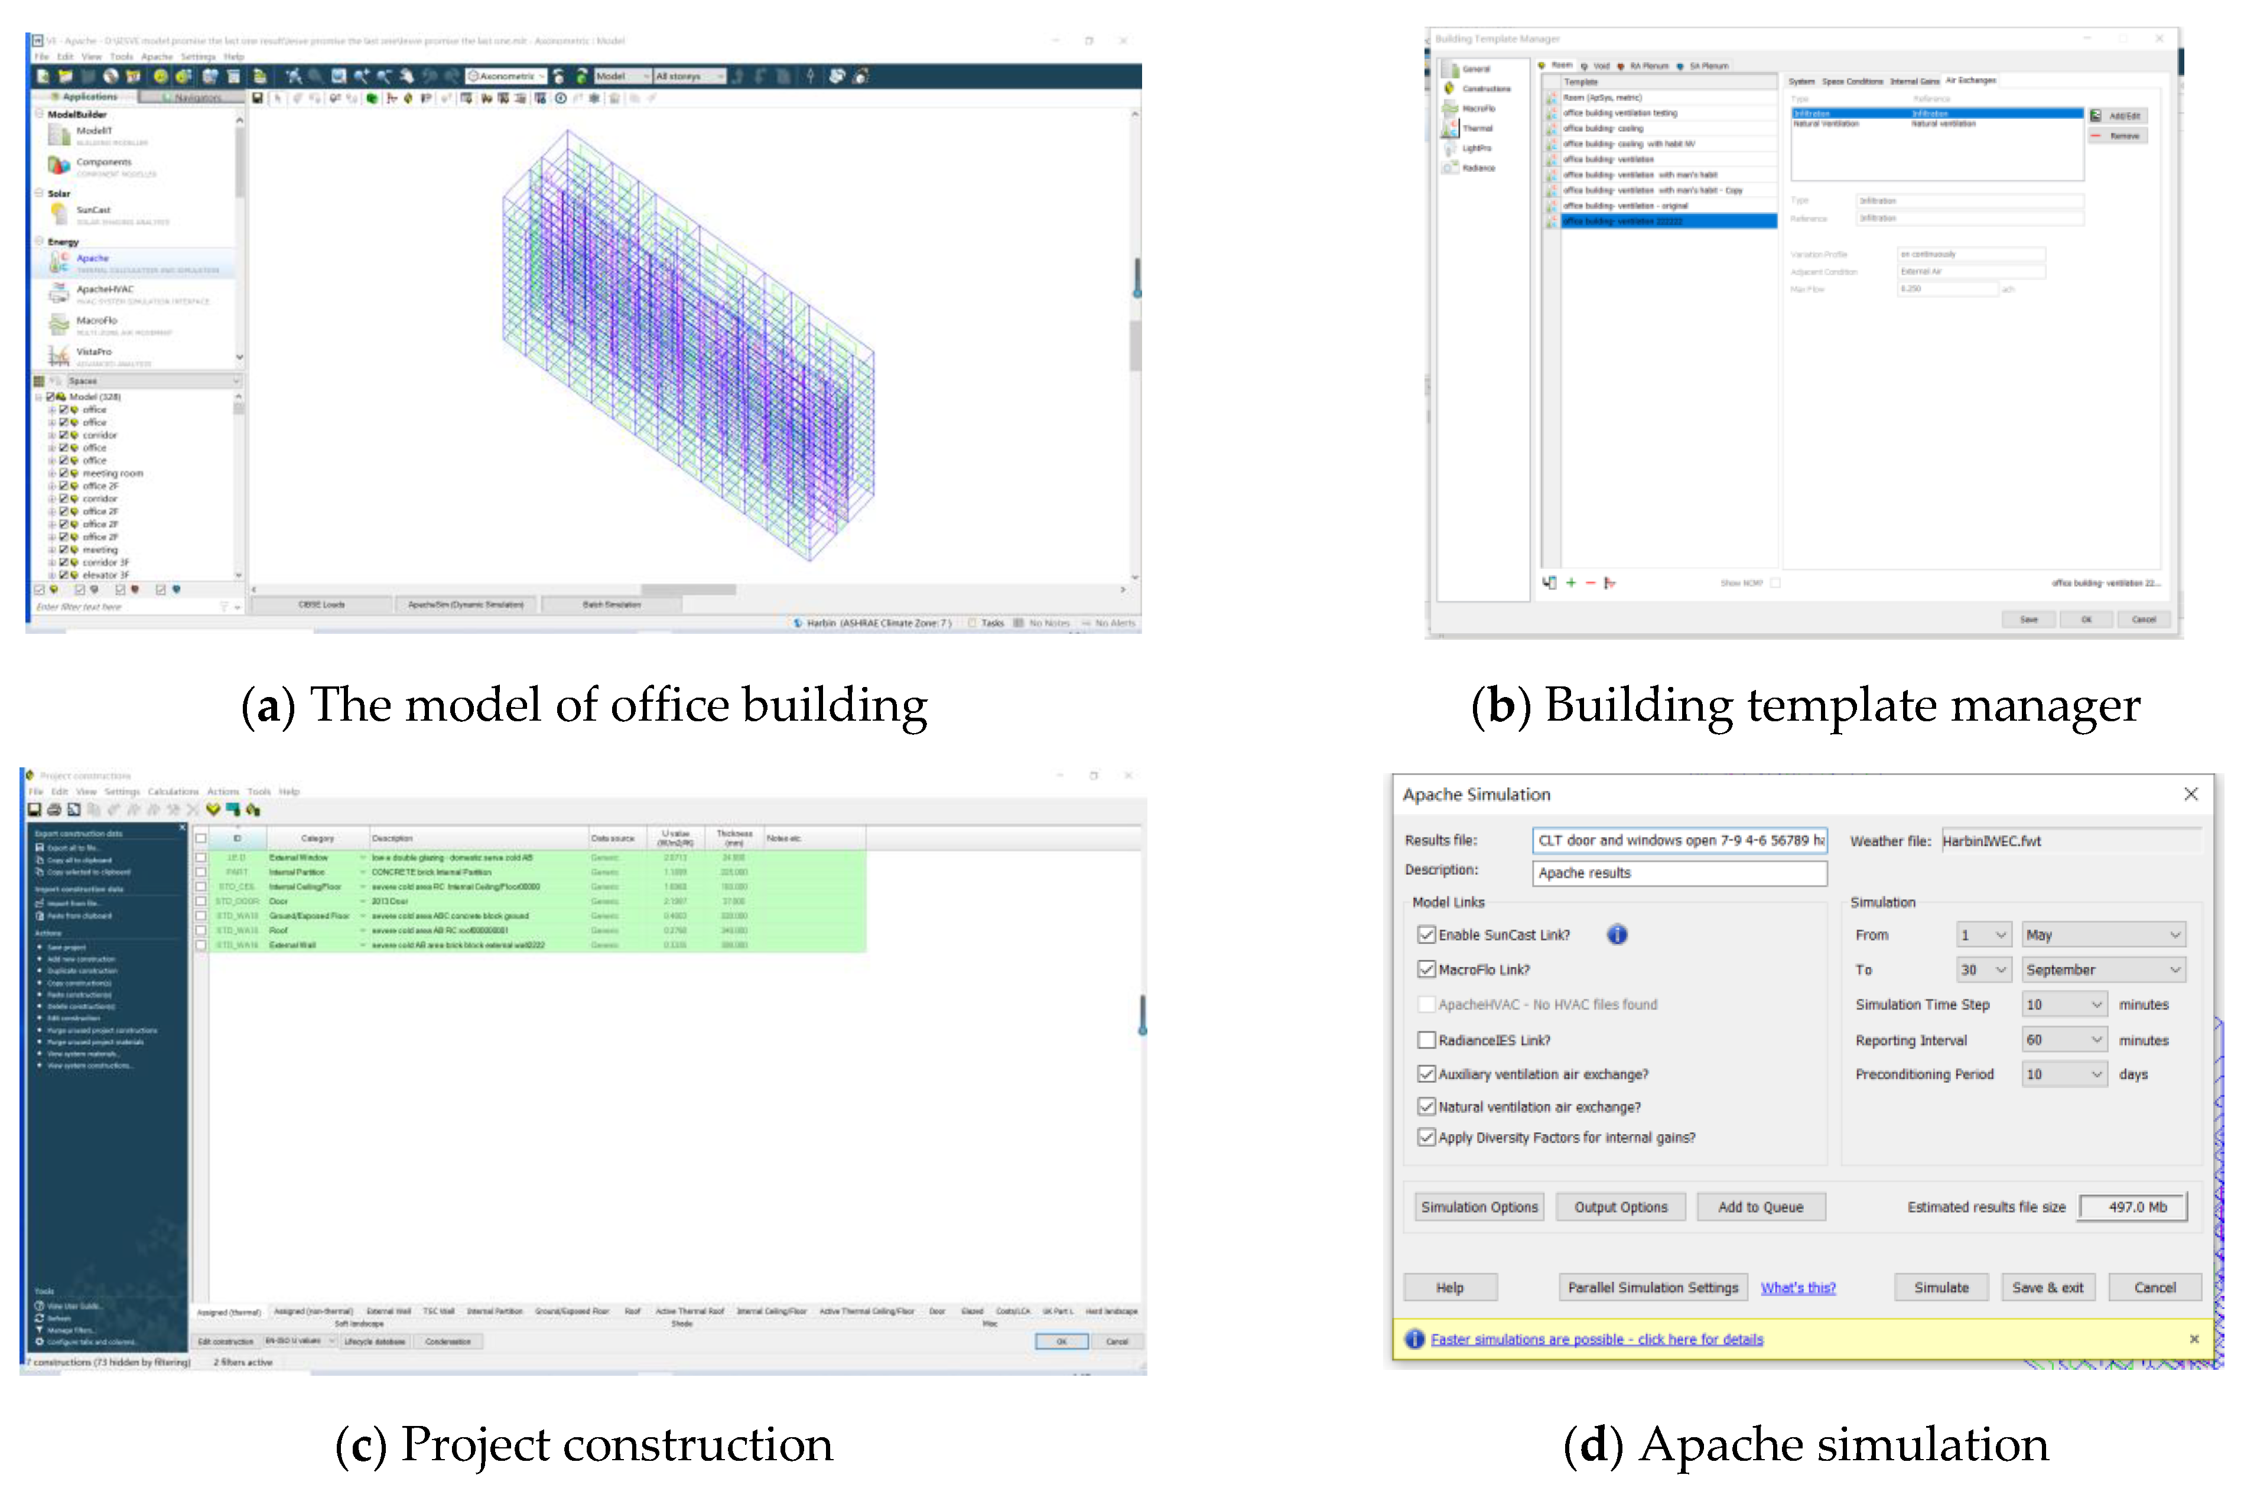Click the red remove template minus icon
Image resolution: width=2244 pixels, height=1488 pixels.
click(1590, 582)
